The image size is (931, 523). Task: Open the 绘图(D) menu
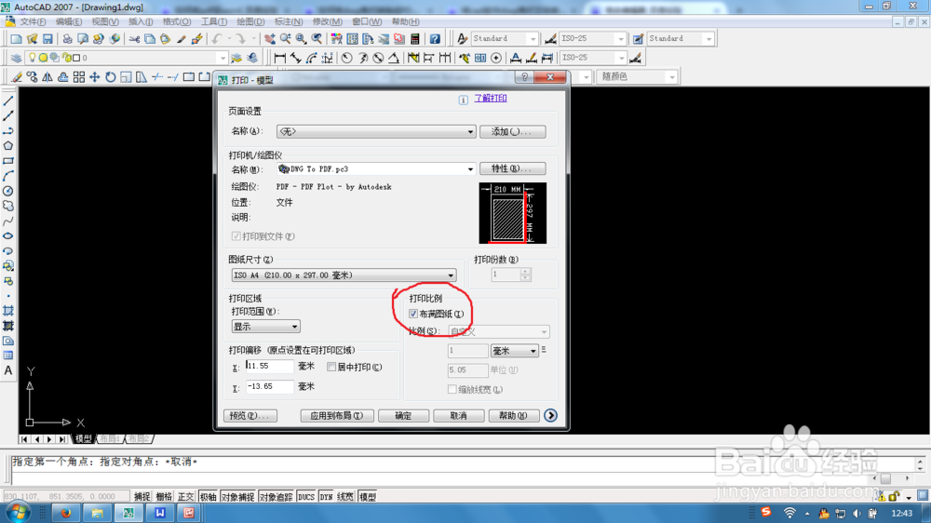pyautogui.click(x=250, y=22)
